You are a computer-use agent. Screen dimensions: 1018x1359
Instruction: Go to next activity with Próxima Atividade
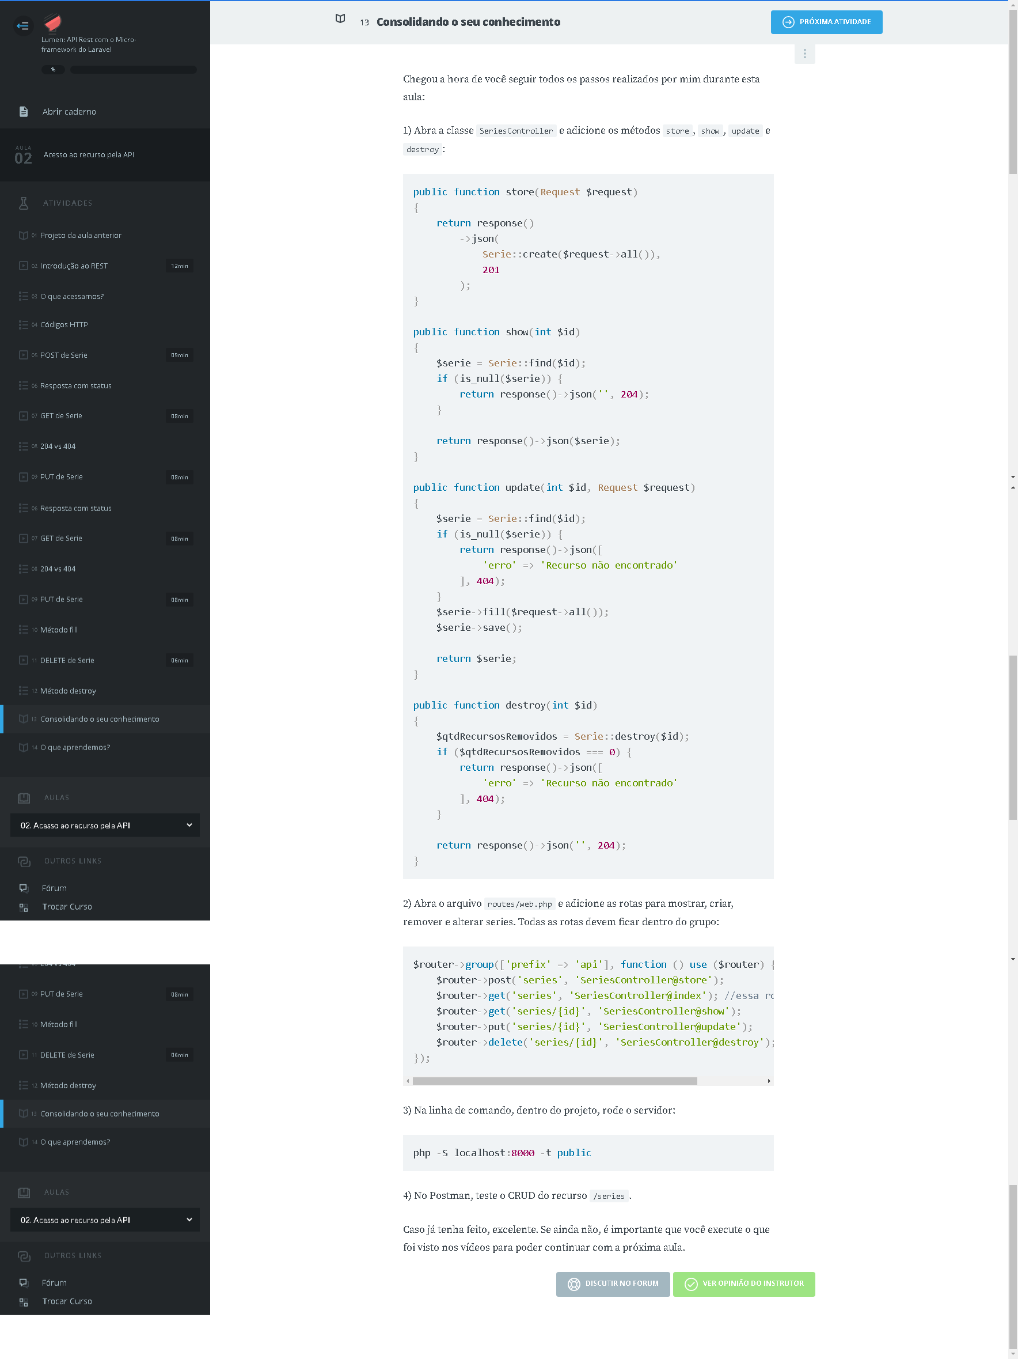click(x=826, y=22)
